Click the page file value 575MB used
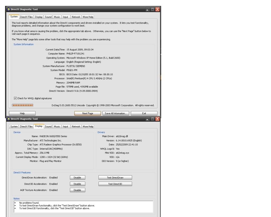The height and width of the screenshot is (217, 271). click(82, 87)
